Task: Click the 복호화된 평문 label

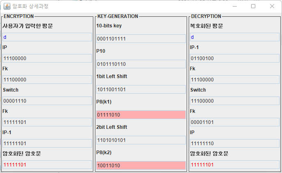Action: tap(206, 26)
